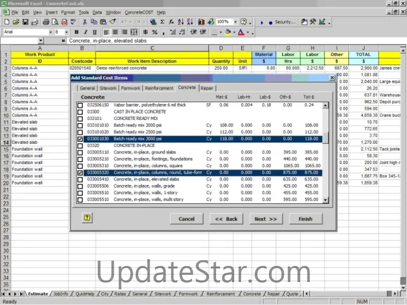Viewport: 407px width, 305px height.
Task: Apply Center alignment
Action: tap(115, 32)
